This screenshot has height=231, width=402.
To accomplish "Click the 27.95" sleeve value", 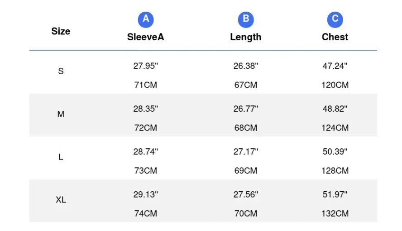I will pos(146,66).
